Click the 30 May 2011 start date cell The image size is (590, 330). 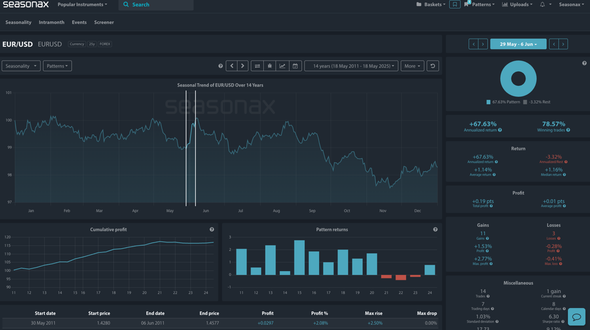[x=44, y=323]
